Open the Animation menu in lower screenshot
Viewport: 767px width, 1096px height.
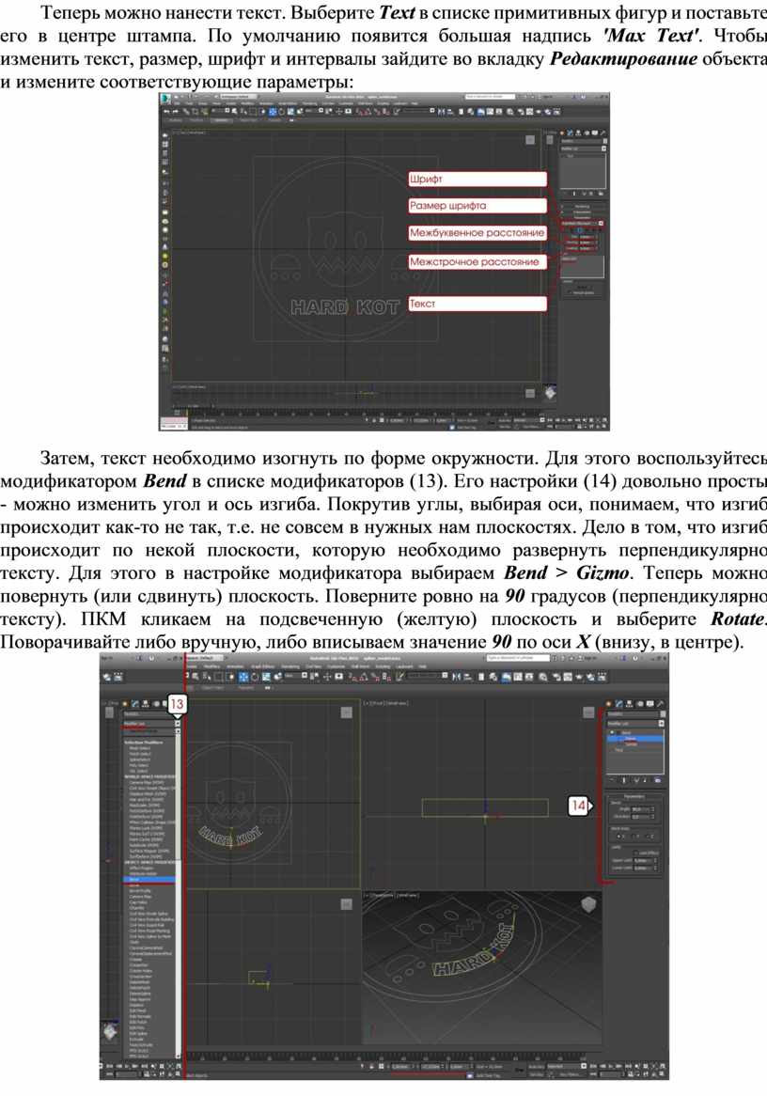click(236, 666)
